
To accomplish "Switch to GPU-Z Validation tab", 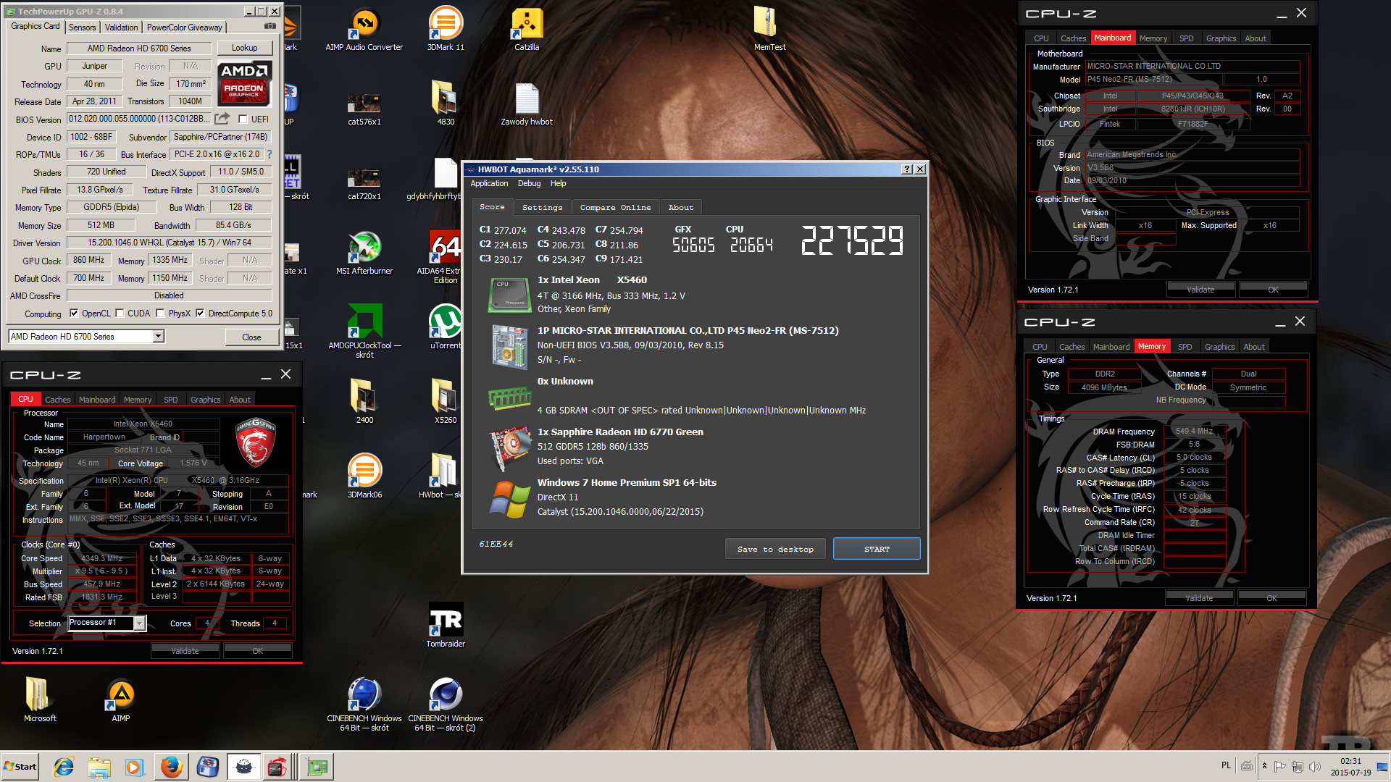I will [121, 27].
